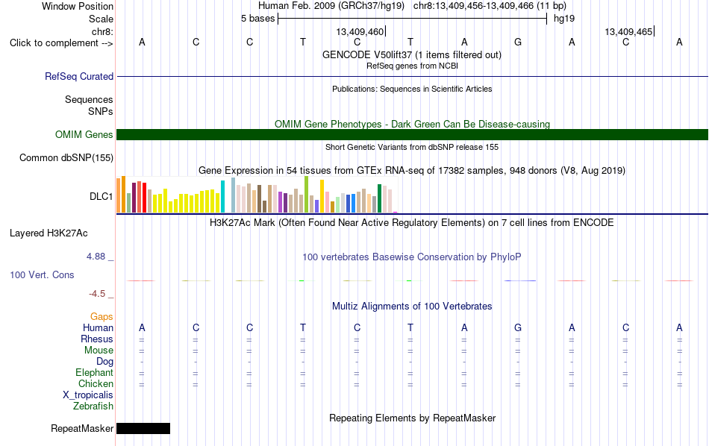Click the tallest yellow-green GTEx expression bar
709x446 pixels.
[307, 195]
